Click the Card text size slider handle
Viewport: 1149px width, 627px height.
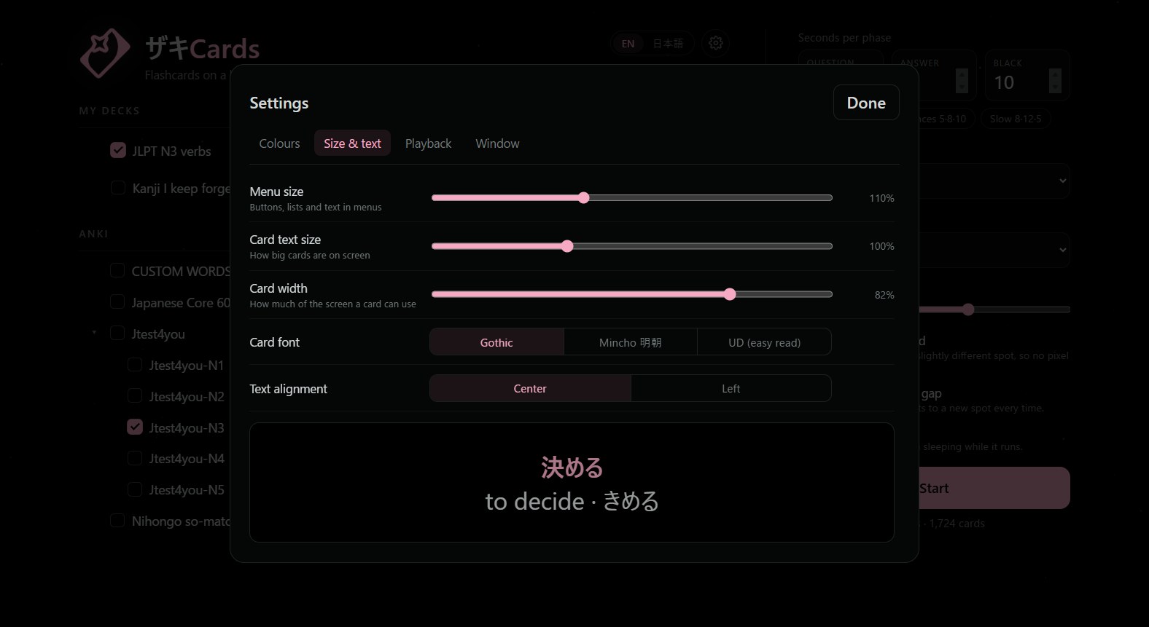pyautogui.click(x=567, y=246)
